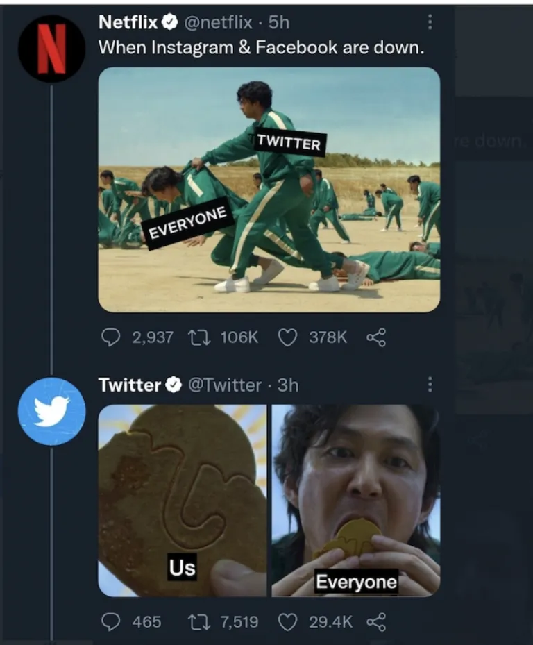Reply to the Netflix tweet

(110, 337)
